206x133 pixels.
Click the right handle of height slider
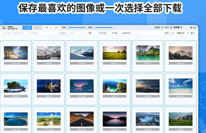tap(113, 27)
